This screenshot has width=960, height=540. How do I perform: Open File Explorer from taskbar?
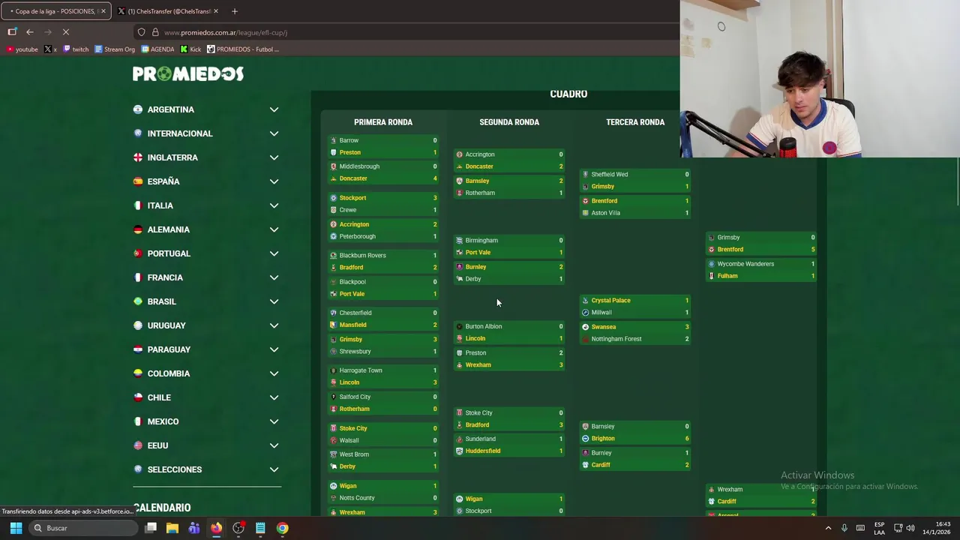(x=172, y=528)
